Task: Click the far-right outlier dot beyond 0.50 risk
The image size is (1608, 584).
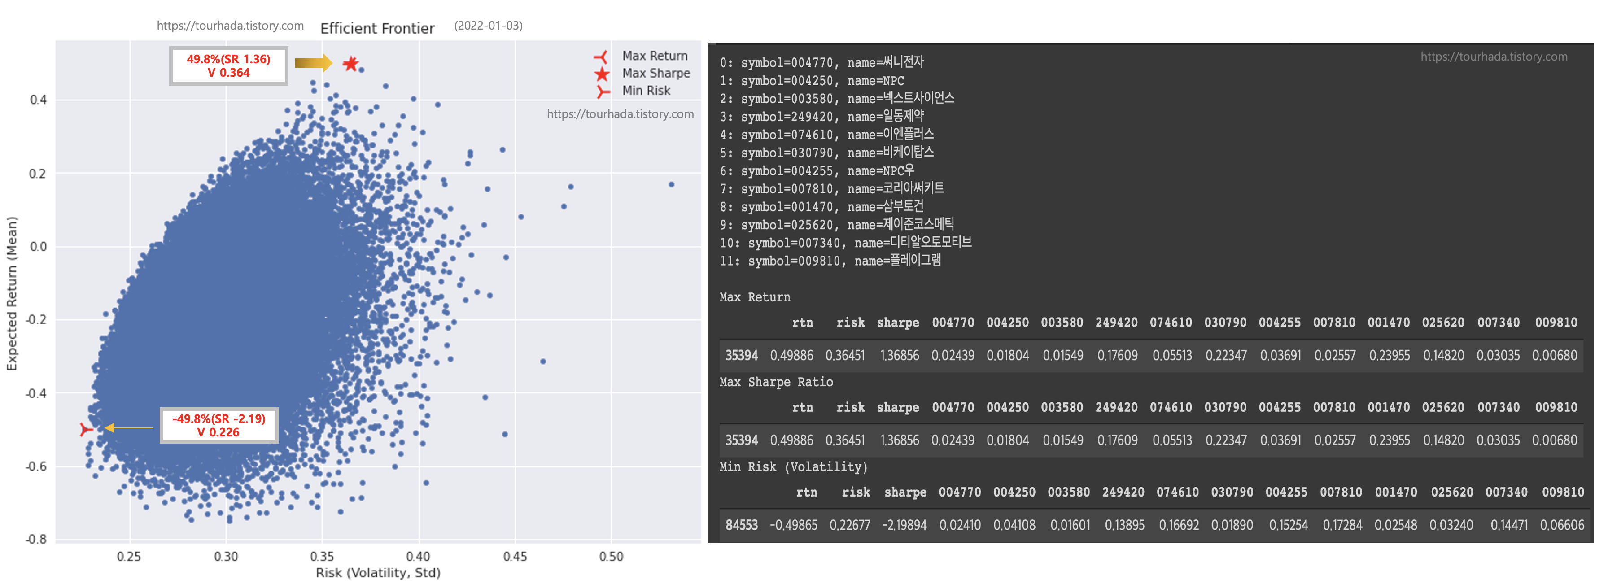Action: [671, 185]
